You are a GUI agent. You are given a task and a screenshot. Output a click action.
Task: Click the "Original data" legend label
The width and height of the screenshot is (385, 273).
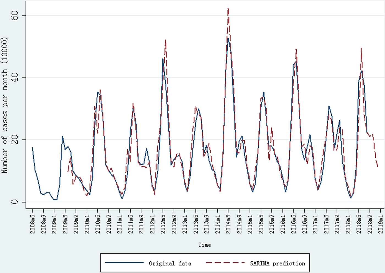pos(170,263)
